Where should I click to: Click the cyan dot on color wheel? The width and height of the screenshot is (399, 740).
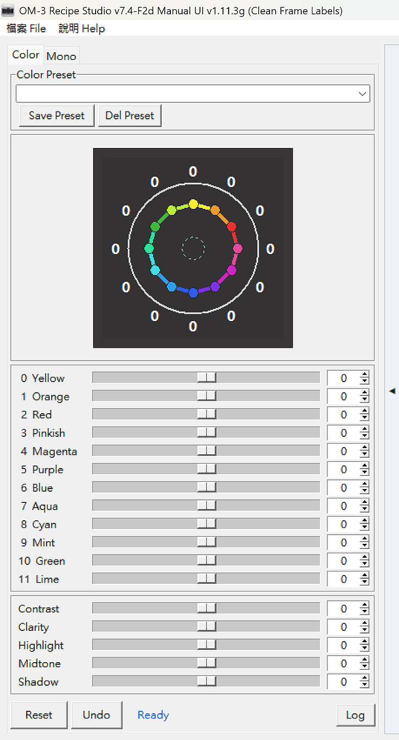pyautogui.click(x=155, y=270)
